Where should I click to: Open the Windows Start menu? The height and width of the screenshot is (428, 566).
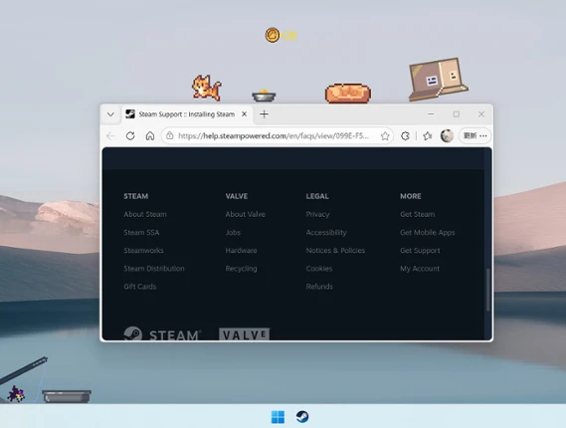coord(278,417)
